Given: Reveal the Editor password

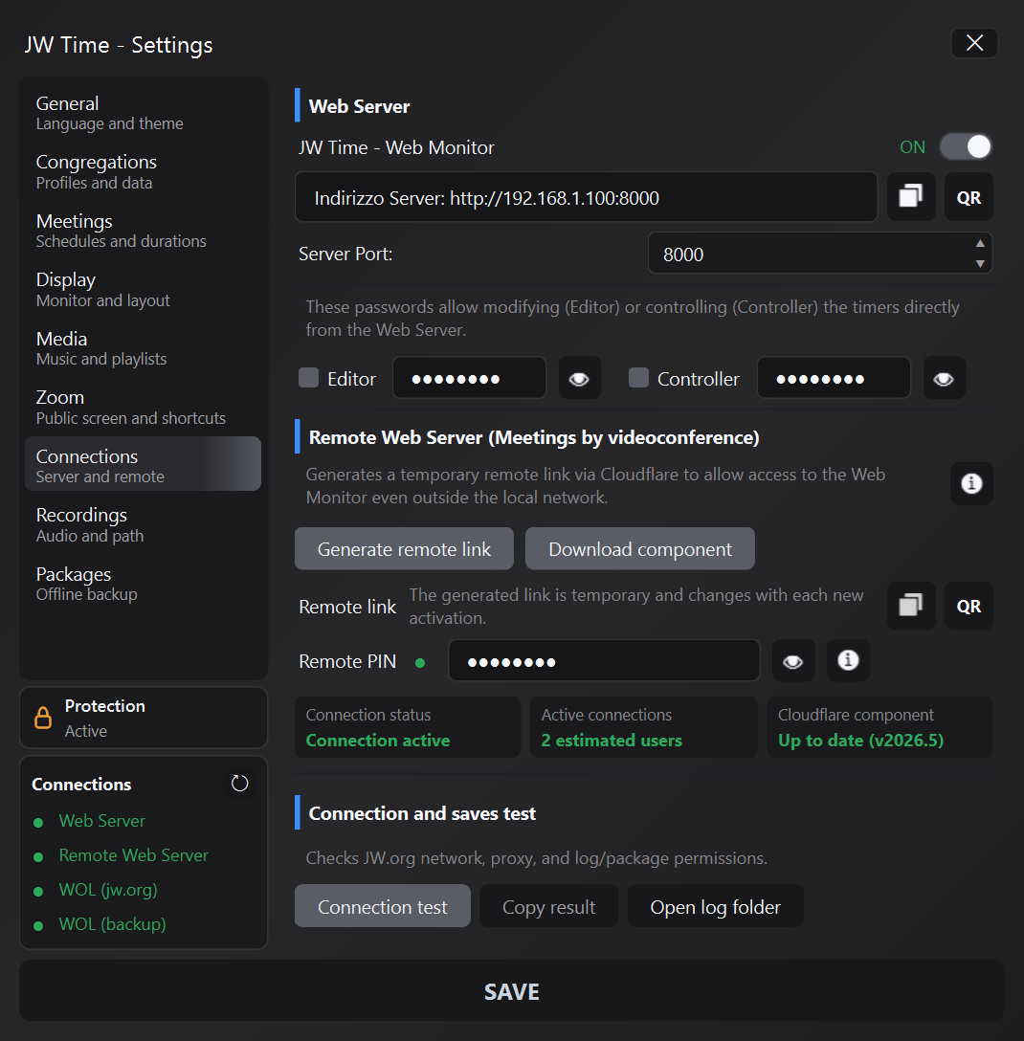Looking at the screenshot, I should (x=579, y=379).
